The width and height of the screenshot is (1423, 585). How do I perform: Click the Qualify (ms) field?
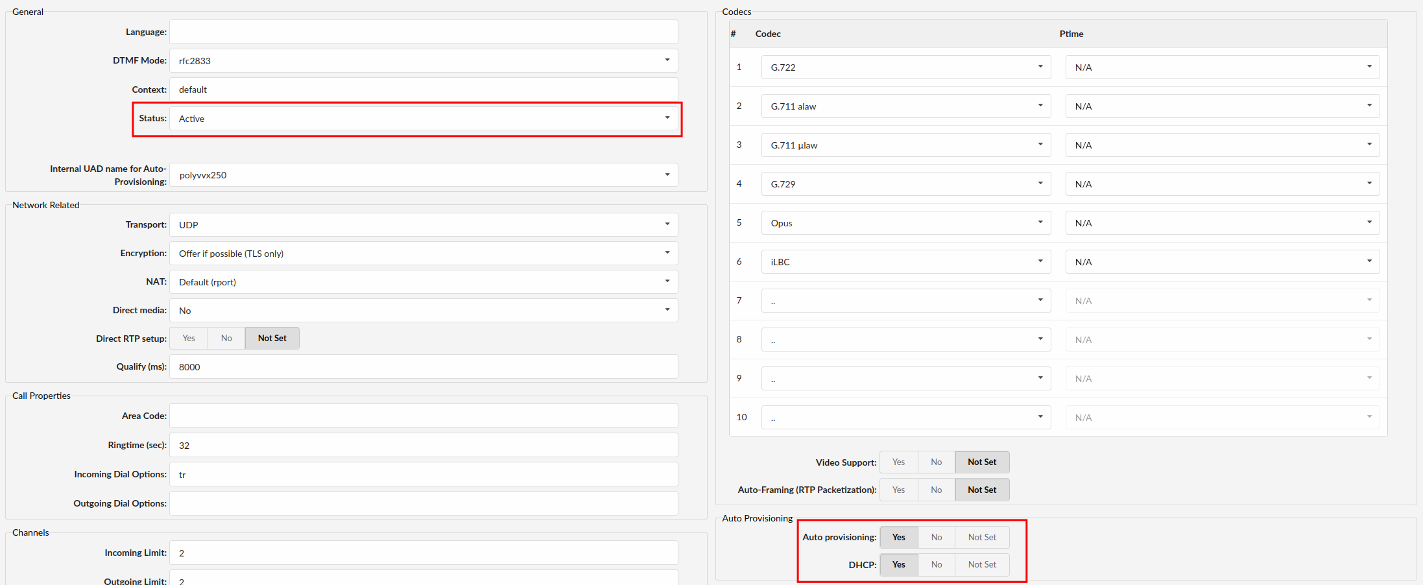[424, 367]
